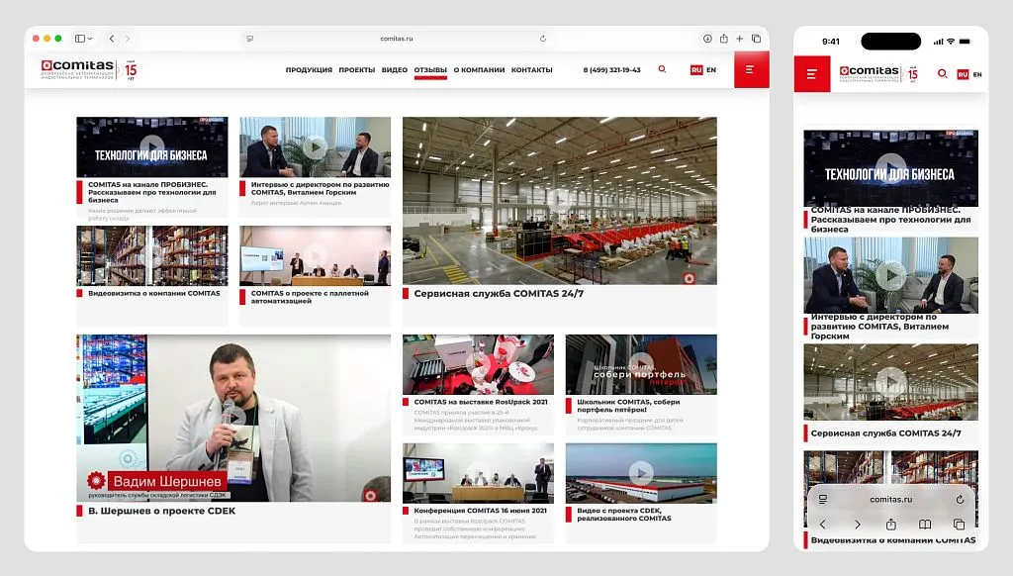Click comitas logo in mobile header
Screen dimensions: 1013x576
click(x=878, y=73)
